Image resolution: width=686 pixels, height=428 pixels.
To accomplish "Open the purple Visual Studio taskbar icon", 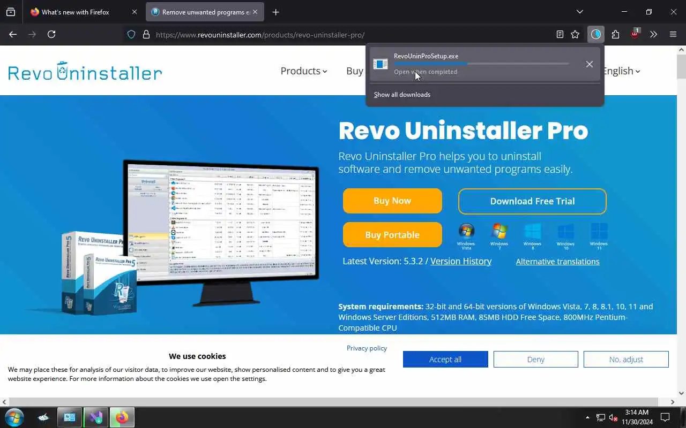I will 96,417.
